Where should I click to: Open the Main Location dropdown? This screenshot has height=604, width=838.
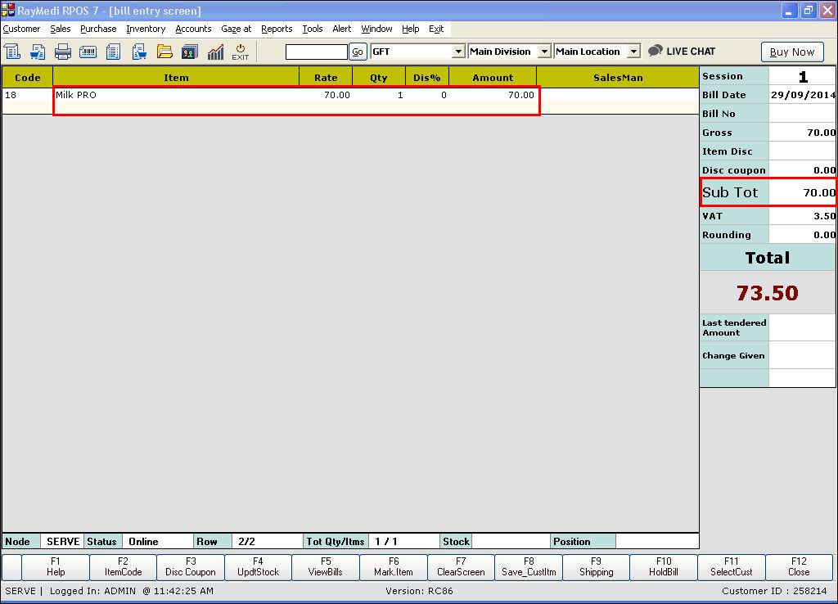(x=633, y=52)
